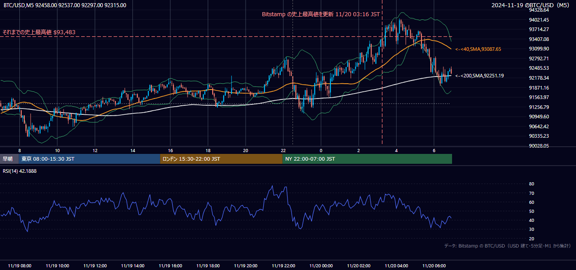The image size is (576, 270).
Task: Click RSI scale value 50
Action: pos(531,211)
